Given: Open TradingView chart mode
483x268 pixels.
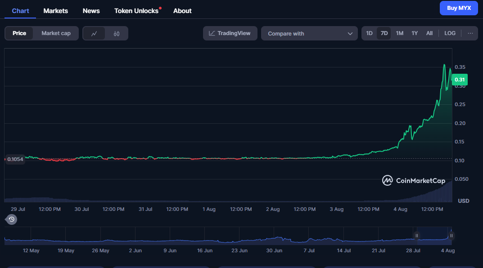Looking at the screenshot, I should (230, 33).
